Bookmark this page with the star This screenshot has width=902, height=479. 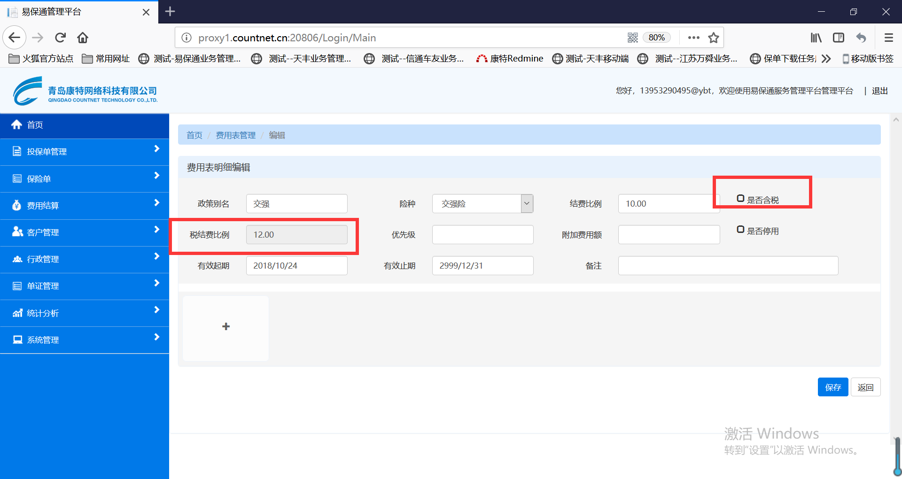714,38
